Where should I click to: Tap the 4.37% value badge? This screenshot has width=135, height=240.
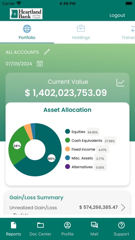pos(103,150)
